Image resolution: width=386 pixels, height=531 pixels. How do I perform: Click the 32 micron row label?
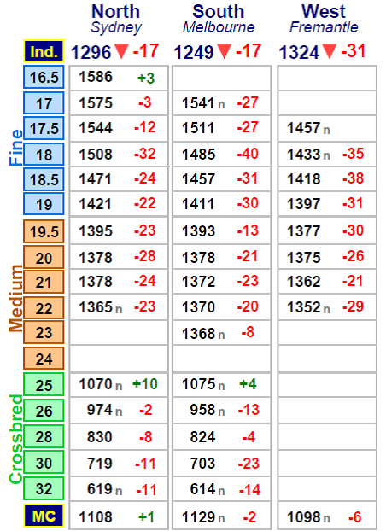tap(44, 488)
